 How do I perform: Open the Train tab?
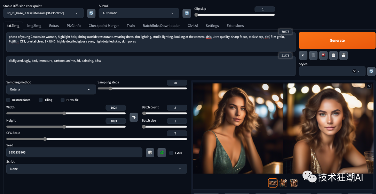coord(131,26)
